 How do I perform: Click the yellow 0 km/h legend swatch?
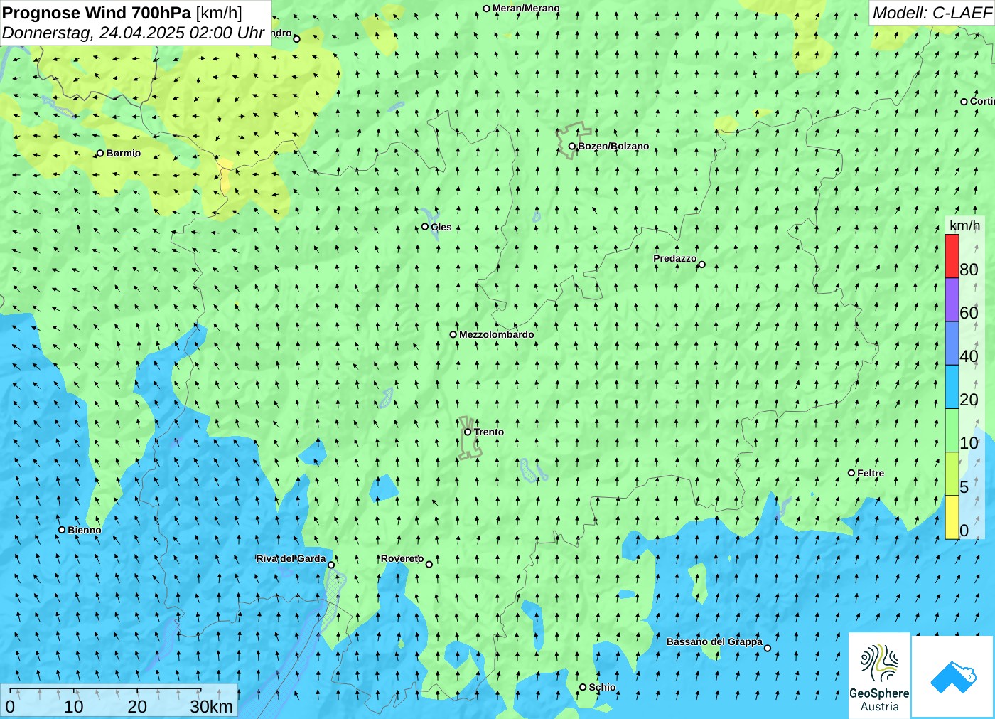tap(952, 517)
